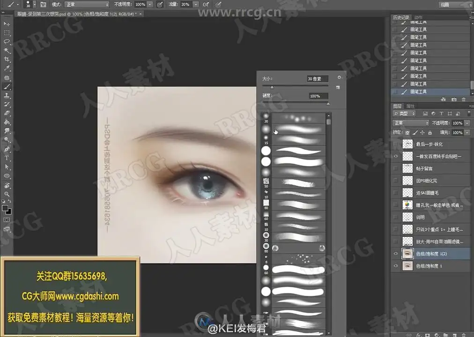This screenshot has height=337, width=474.
Task: Click the brush size slider
Action: [x=296, y=87]
